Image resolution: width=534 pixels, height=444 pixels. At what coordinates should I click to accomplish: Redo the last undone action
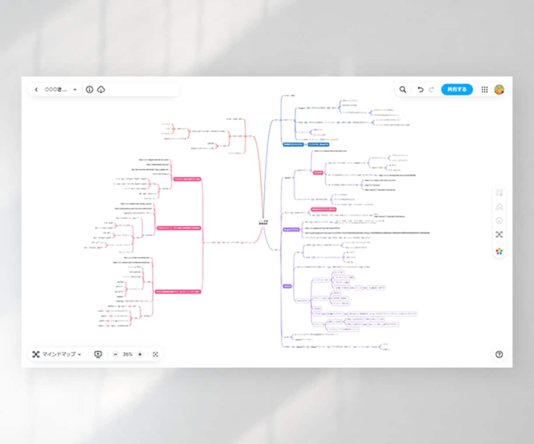point(432,90)
